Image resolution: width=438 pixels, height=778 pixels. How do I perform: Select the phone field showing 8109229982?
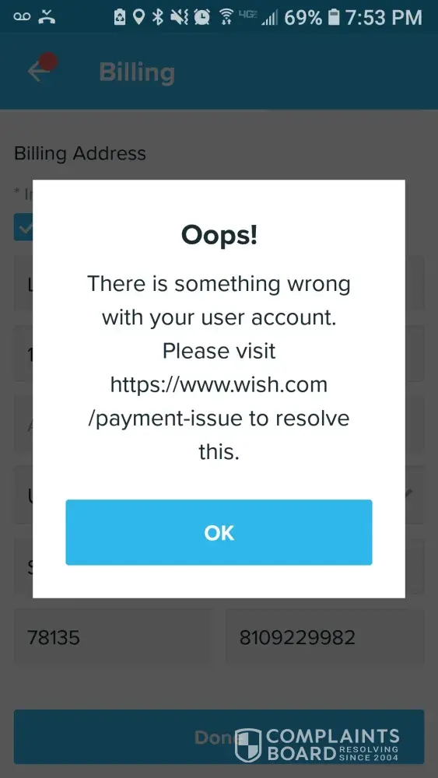point(325,637)
